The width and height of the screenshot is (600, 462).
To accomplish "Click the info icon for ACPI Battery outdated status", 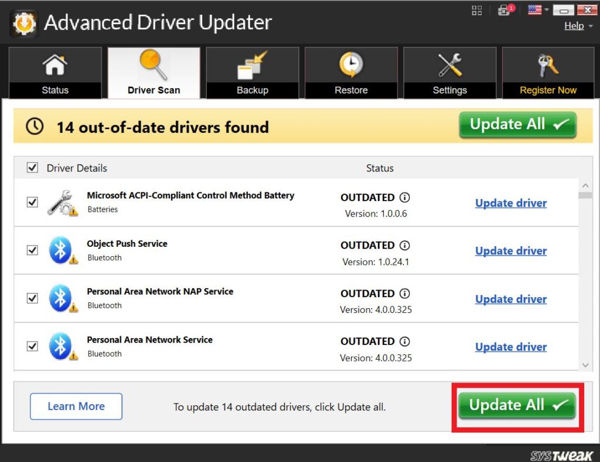I will (x=404, y=198).
